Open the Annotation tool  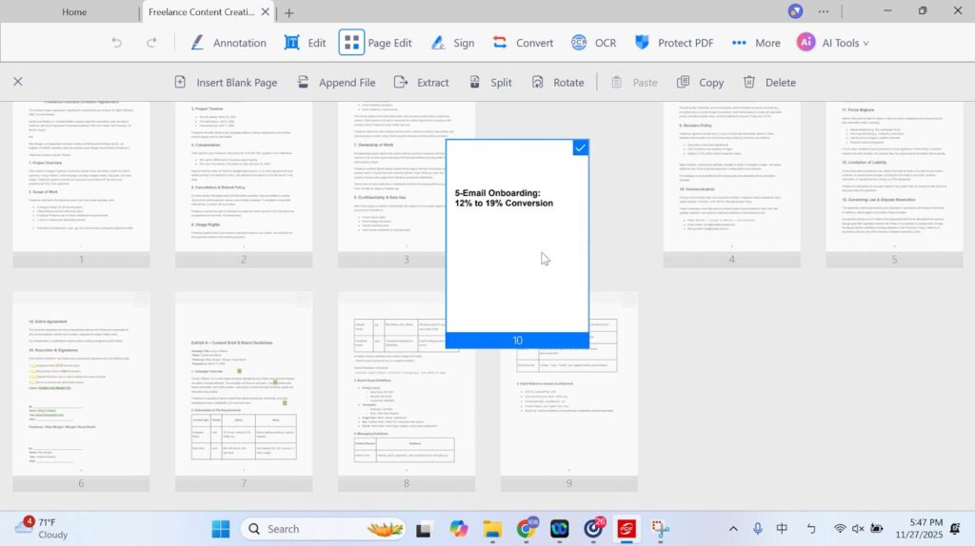[228, 43]
